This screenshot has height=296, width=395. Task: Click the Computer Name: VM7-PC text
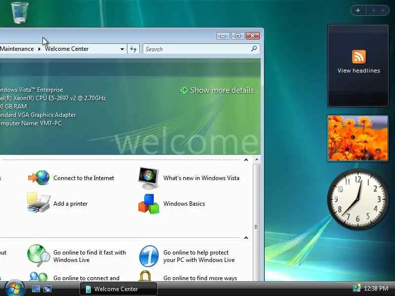pyautogui.click(x=31, y=123)
